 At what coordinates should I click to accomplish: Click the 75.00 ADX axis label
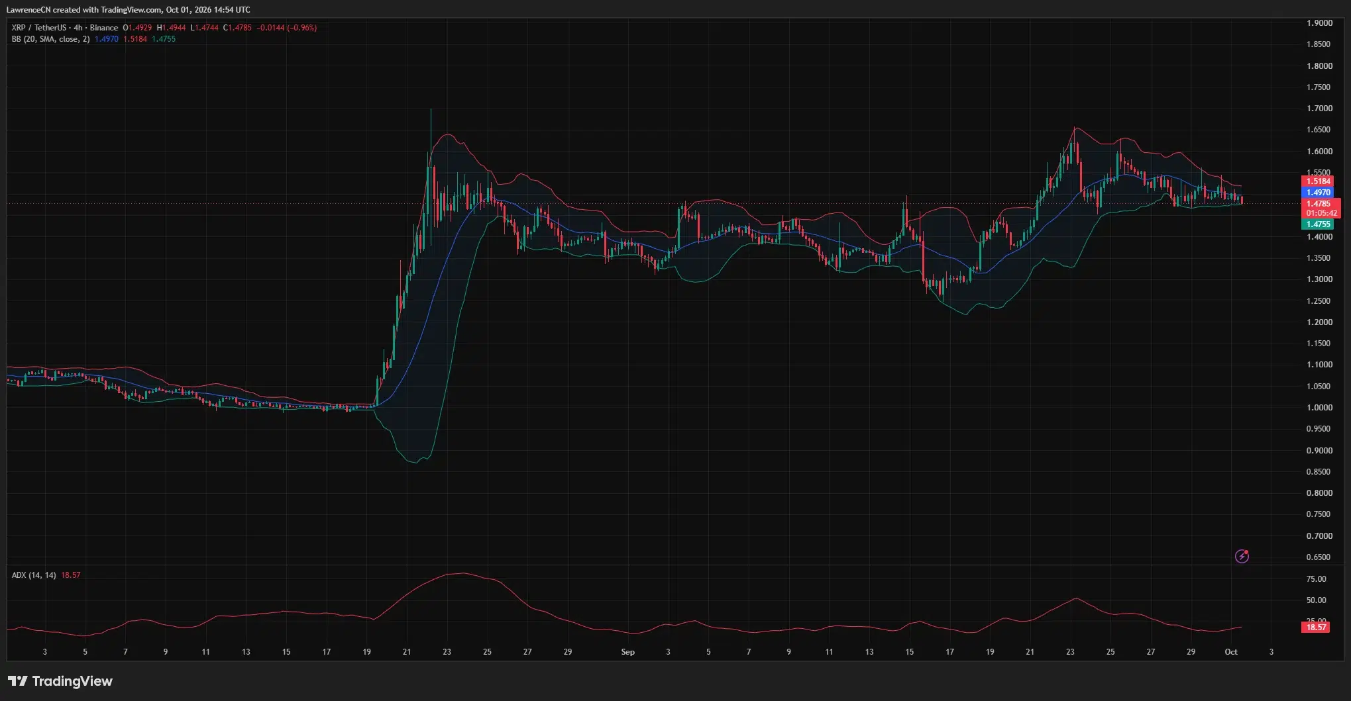coord(1317,579)
